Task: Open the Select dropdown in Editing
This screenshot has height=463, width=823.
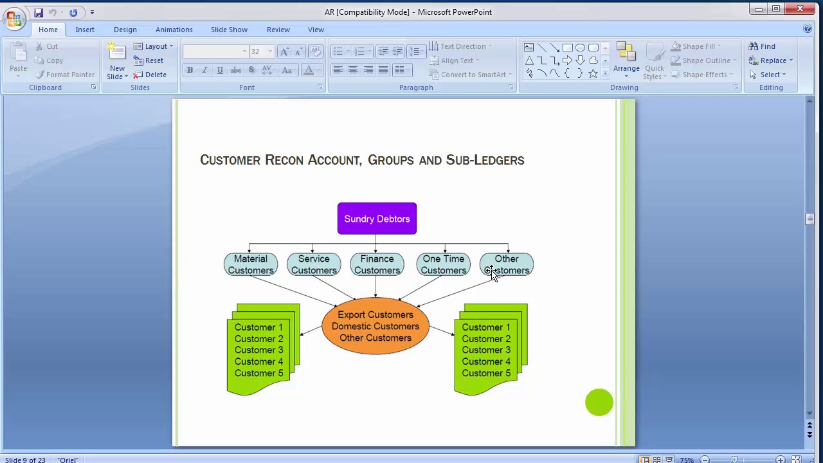Action: tap(768, 75)
